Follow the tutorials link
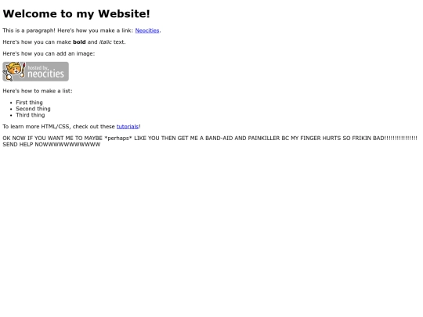Image resolution: width=423 pixels, height=317 pixels. [128, 127]
